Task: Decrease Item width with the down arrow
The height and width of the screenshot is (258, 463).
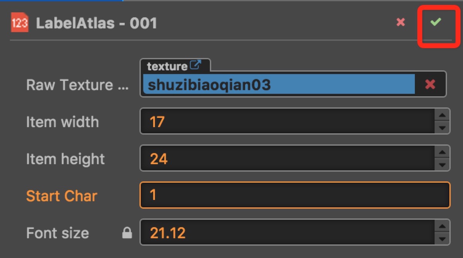Action: coord(442,128)
